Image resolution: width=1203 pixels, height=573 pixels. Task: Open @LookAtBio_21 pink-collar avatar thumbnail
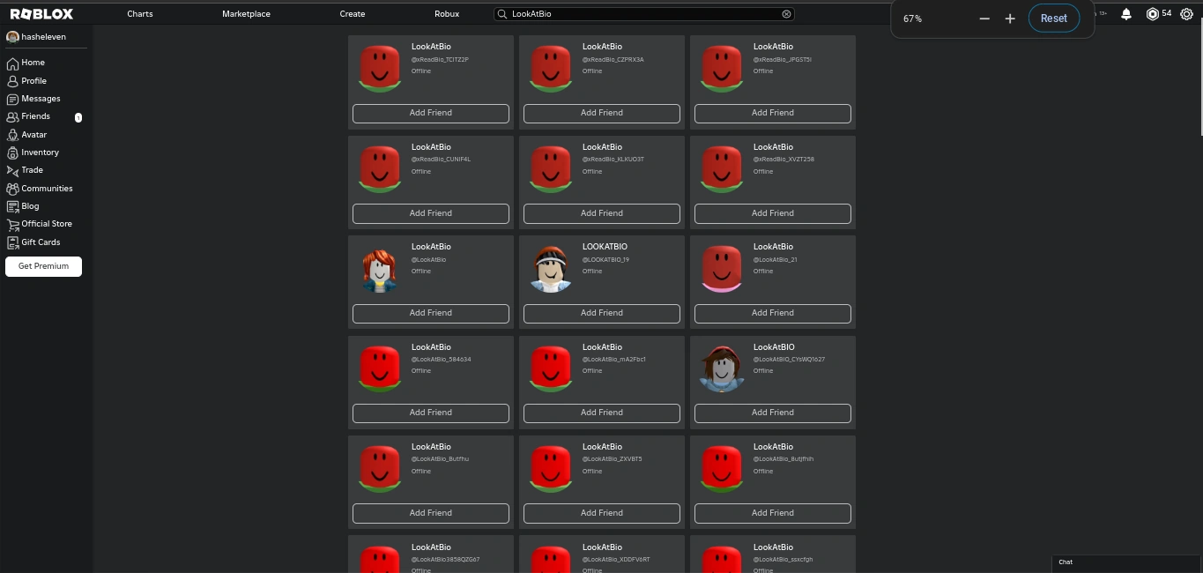pyautogui.click(x=722, y=270)
